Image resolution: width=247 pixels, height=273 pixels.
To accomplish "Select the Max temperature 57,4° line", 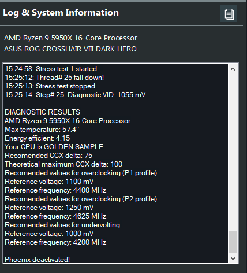I will (42, 130).
